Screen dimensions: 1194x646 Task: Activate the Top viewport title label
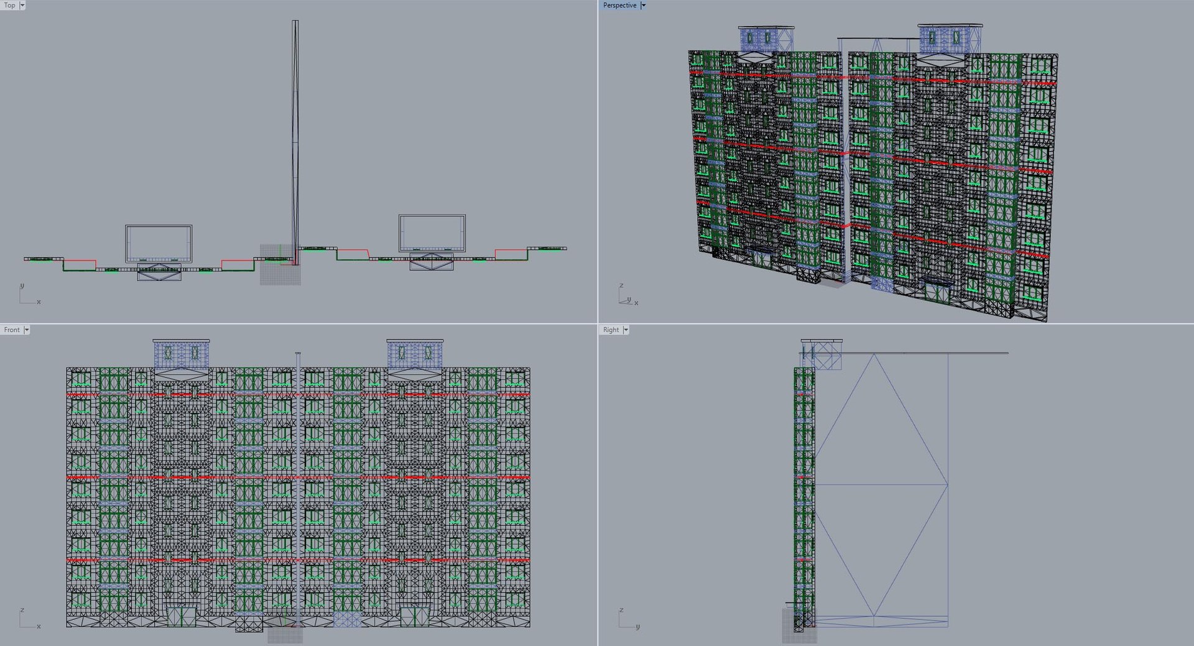[10, 5]
